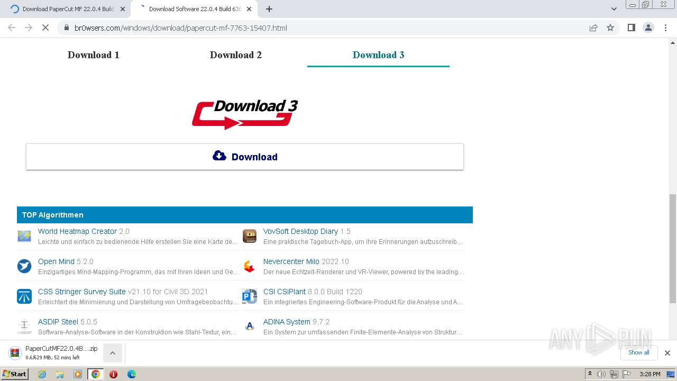Click the CSI CSiPlant icon
This screenshot has width=677, height=381.
click(x=250, y=296)
